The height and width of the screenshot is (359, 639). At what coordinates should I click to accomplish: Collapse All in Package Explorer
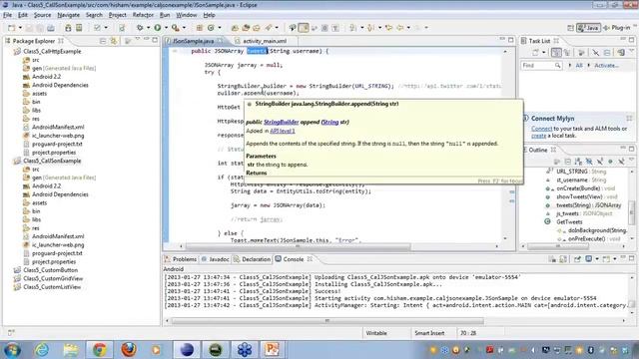pos(103,41)
